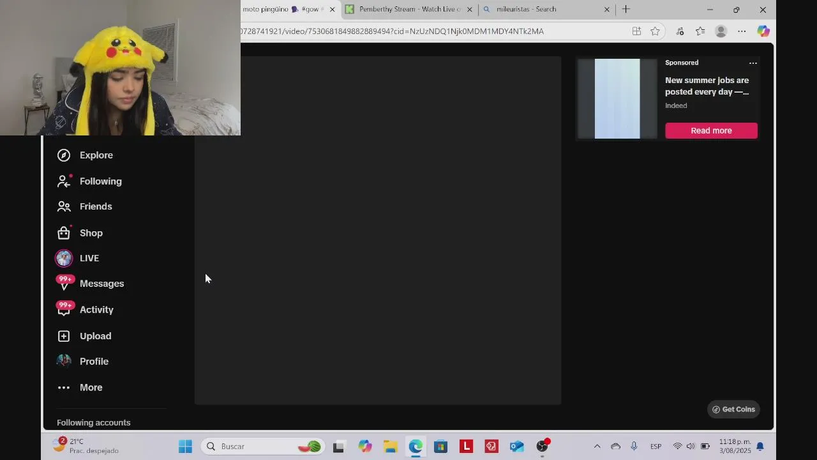Open the Copilot sidebar in Edge
The image size is (817, 460).
tap(763, 31)
